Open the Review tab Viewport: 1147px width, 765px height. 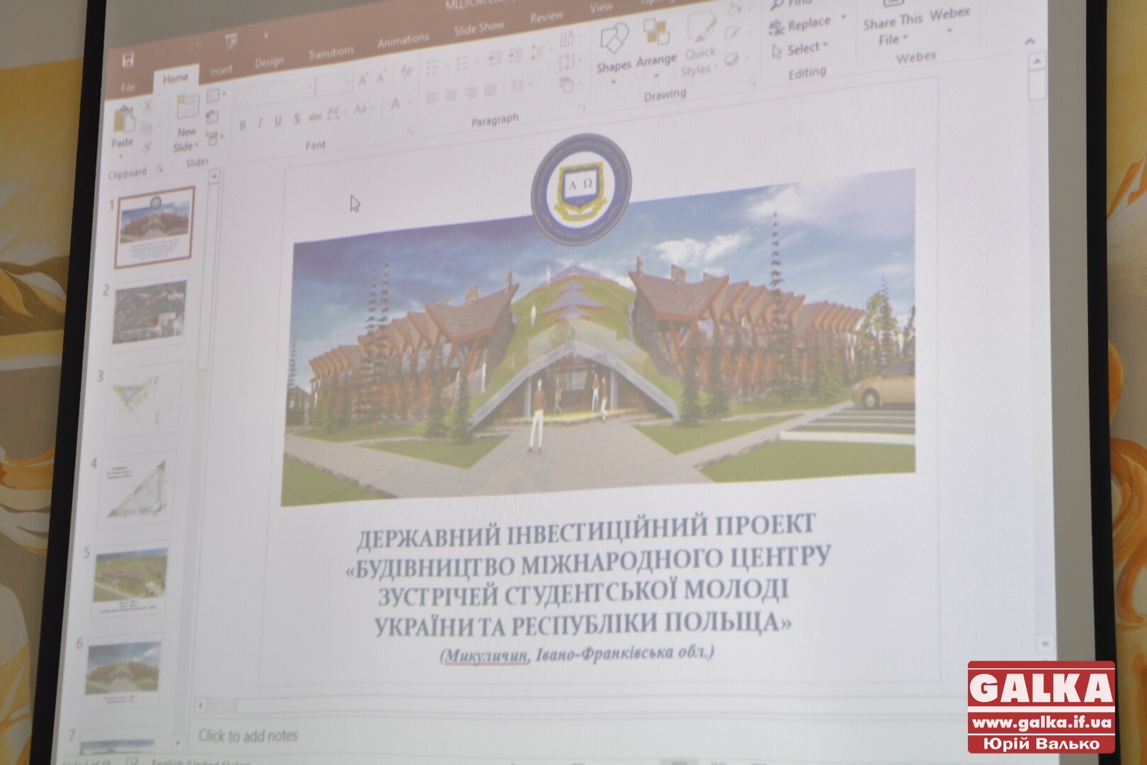click(547, 17)
